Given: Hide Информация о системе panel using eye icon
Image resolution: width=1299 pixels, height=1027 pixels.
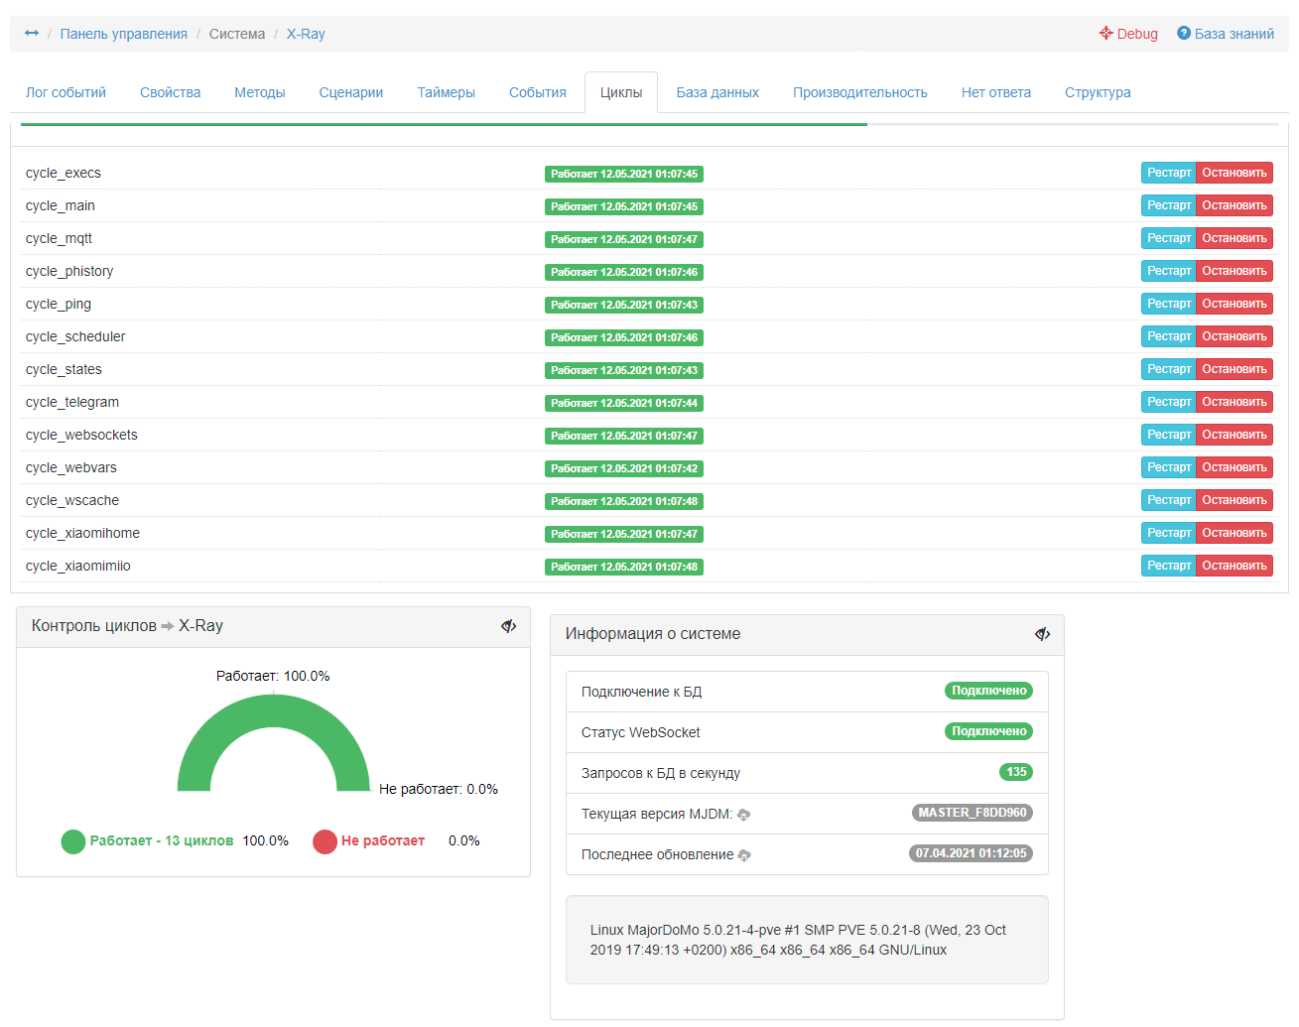Looking at the screenshot, I should point(1042,634).
